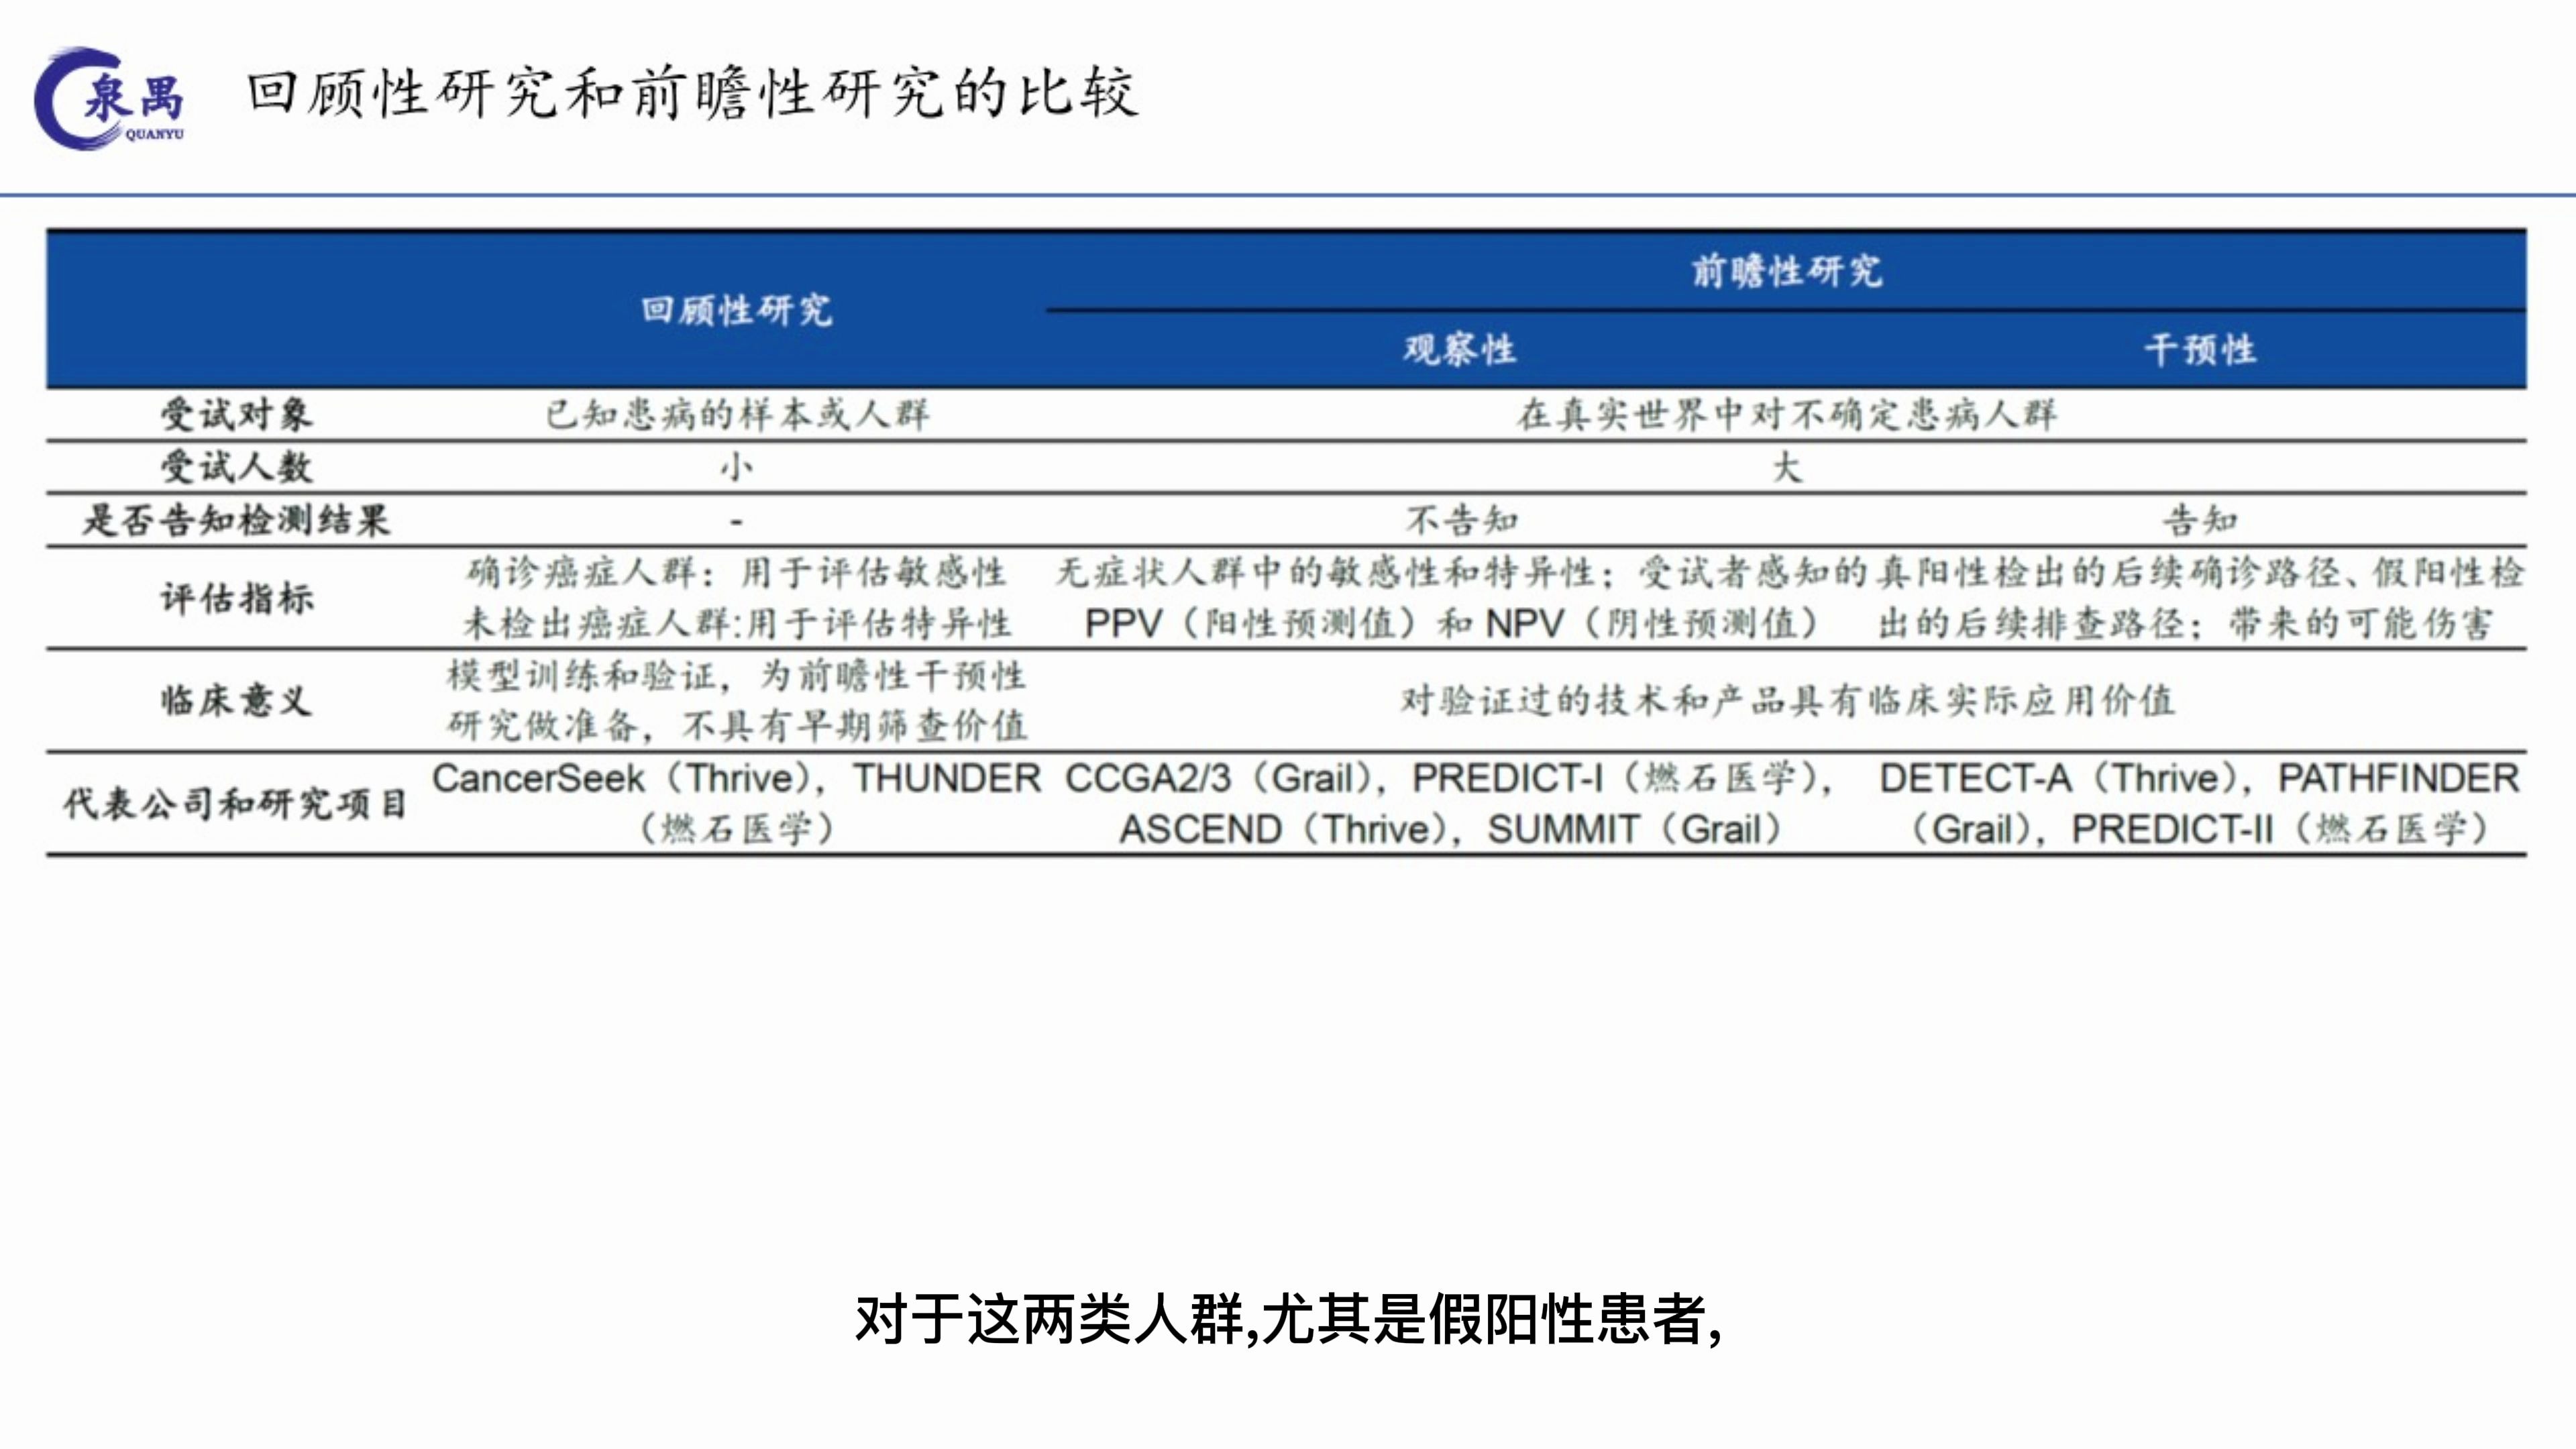Screen dimensions: 2576x1449
Task: Click the 泉禹 QUANYU logo
Action: pos(110,98)
